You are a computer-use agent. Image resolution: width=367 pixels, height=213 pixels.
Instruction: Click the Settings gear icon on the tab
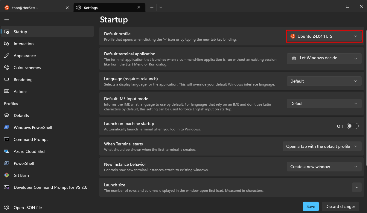(x=79, y=7)
